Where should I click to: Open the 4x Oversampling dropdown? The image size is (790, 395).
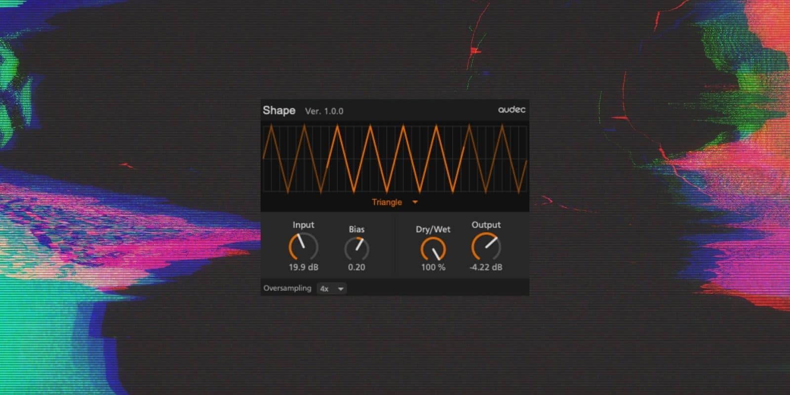coord(332,289)
